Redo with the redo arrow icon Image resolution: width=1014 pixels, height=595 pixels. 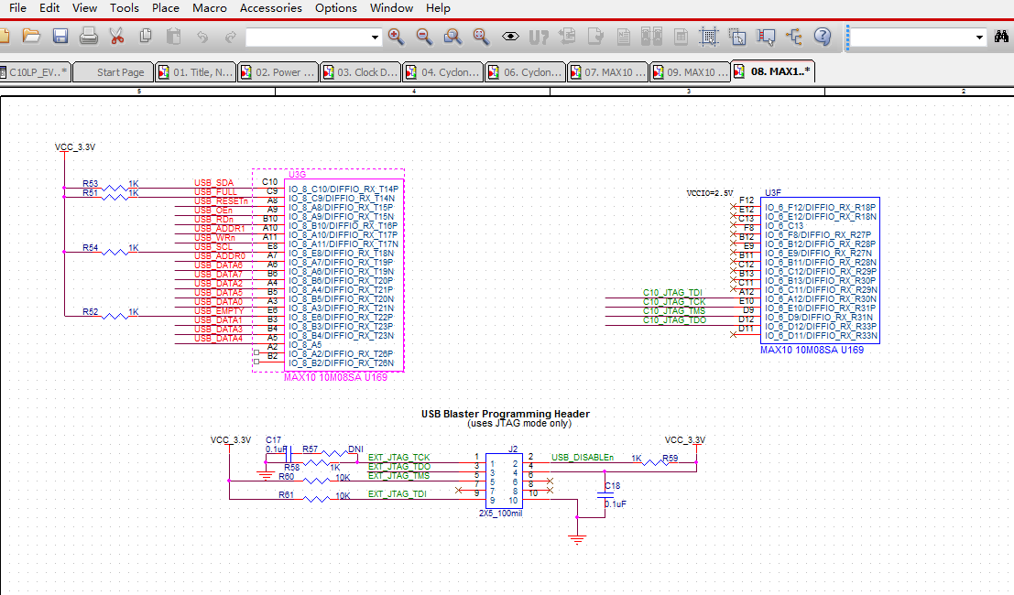coord(230,37)
